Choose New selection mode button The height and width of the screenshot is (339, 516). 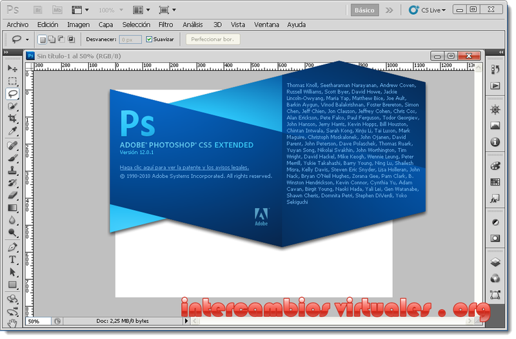tap(42, 39)
